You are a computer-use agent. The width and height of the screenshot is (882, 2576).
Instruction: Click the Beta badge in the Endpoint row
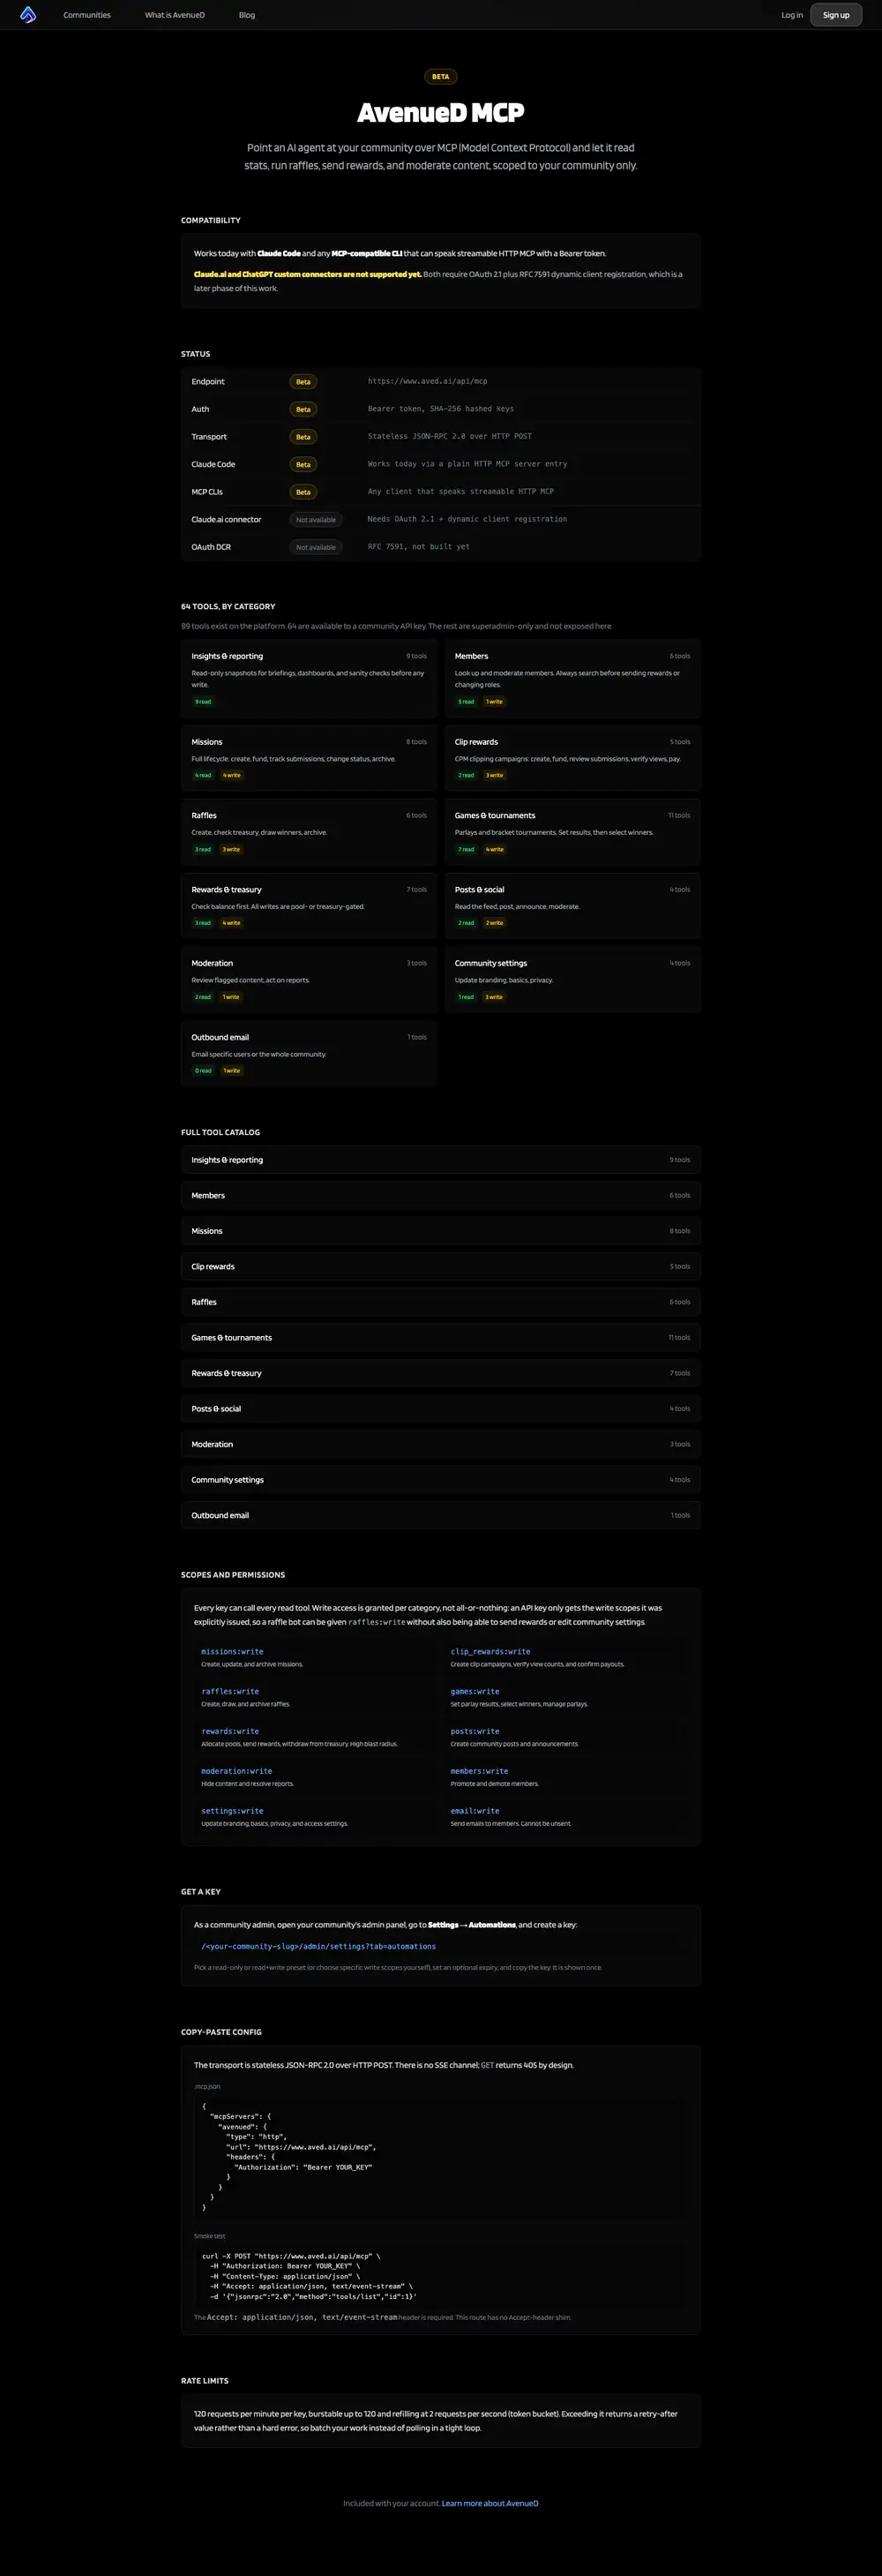point(303,382)
